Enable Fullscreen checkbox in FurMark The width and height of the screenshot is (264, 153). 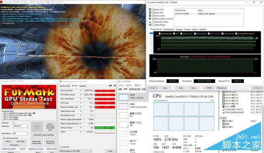14,123
